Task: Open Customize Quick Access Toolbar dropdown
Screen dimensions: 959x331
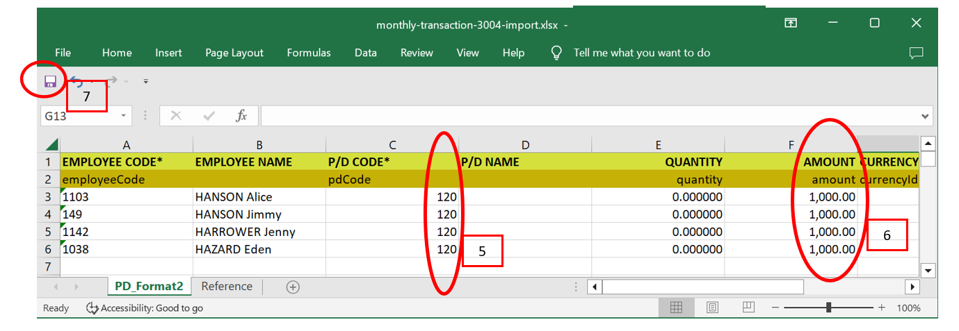Action: pyautogui.click(x=146, y=82)
